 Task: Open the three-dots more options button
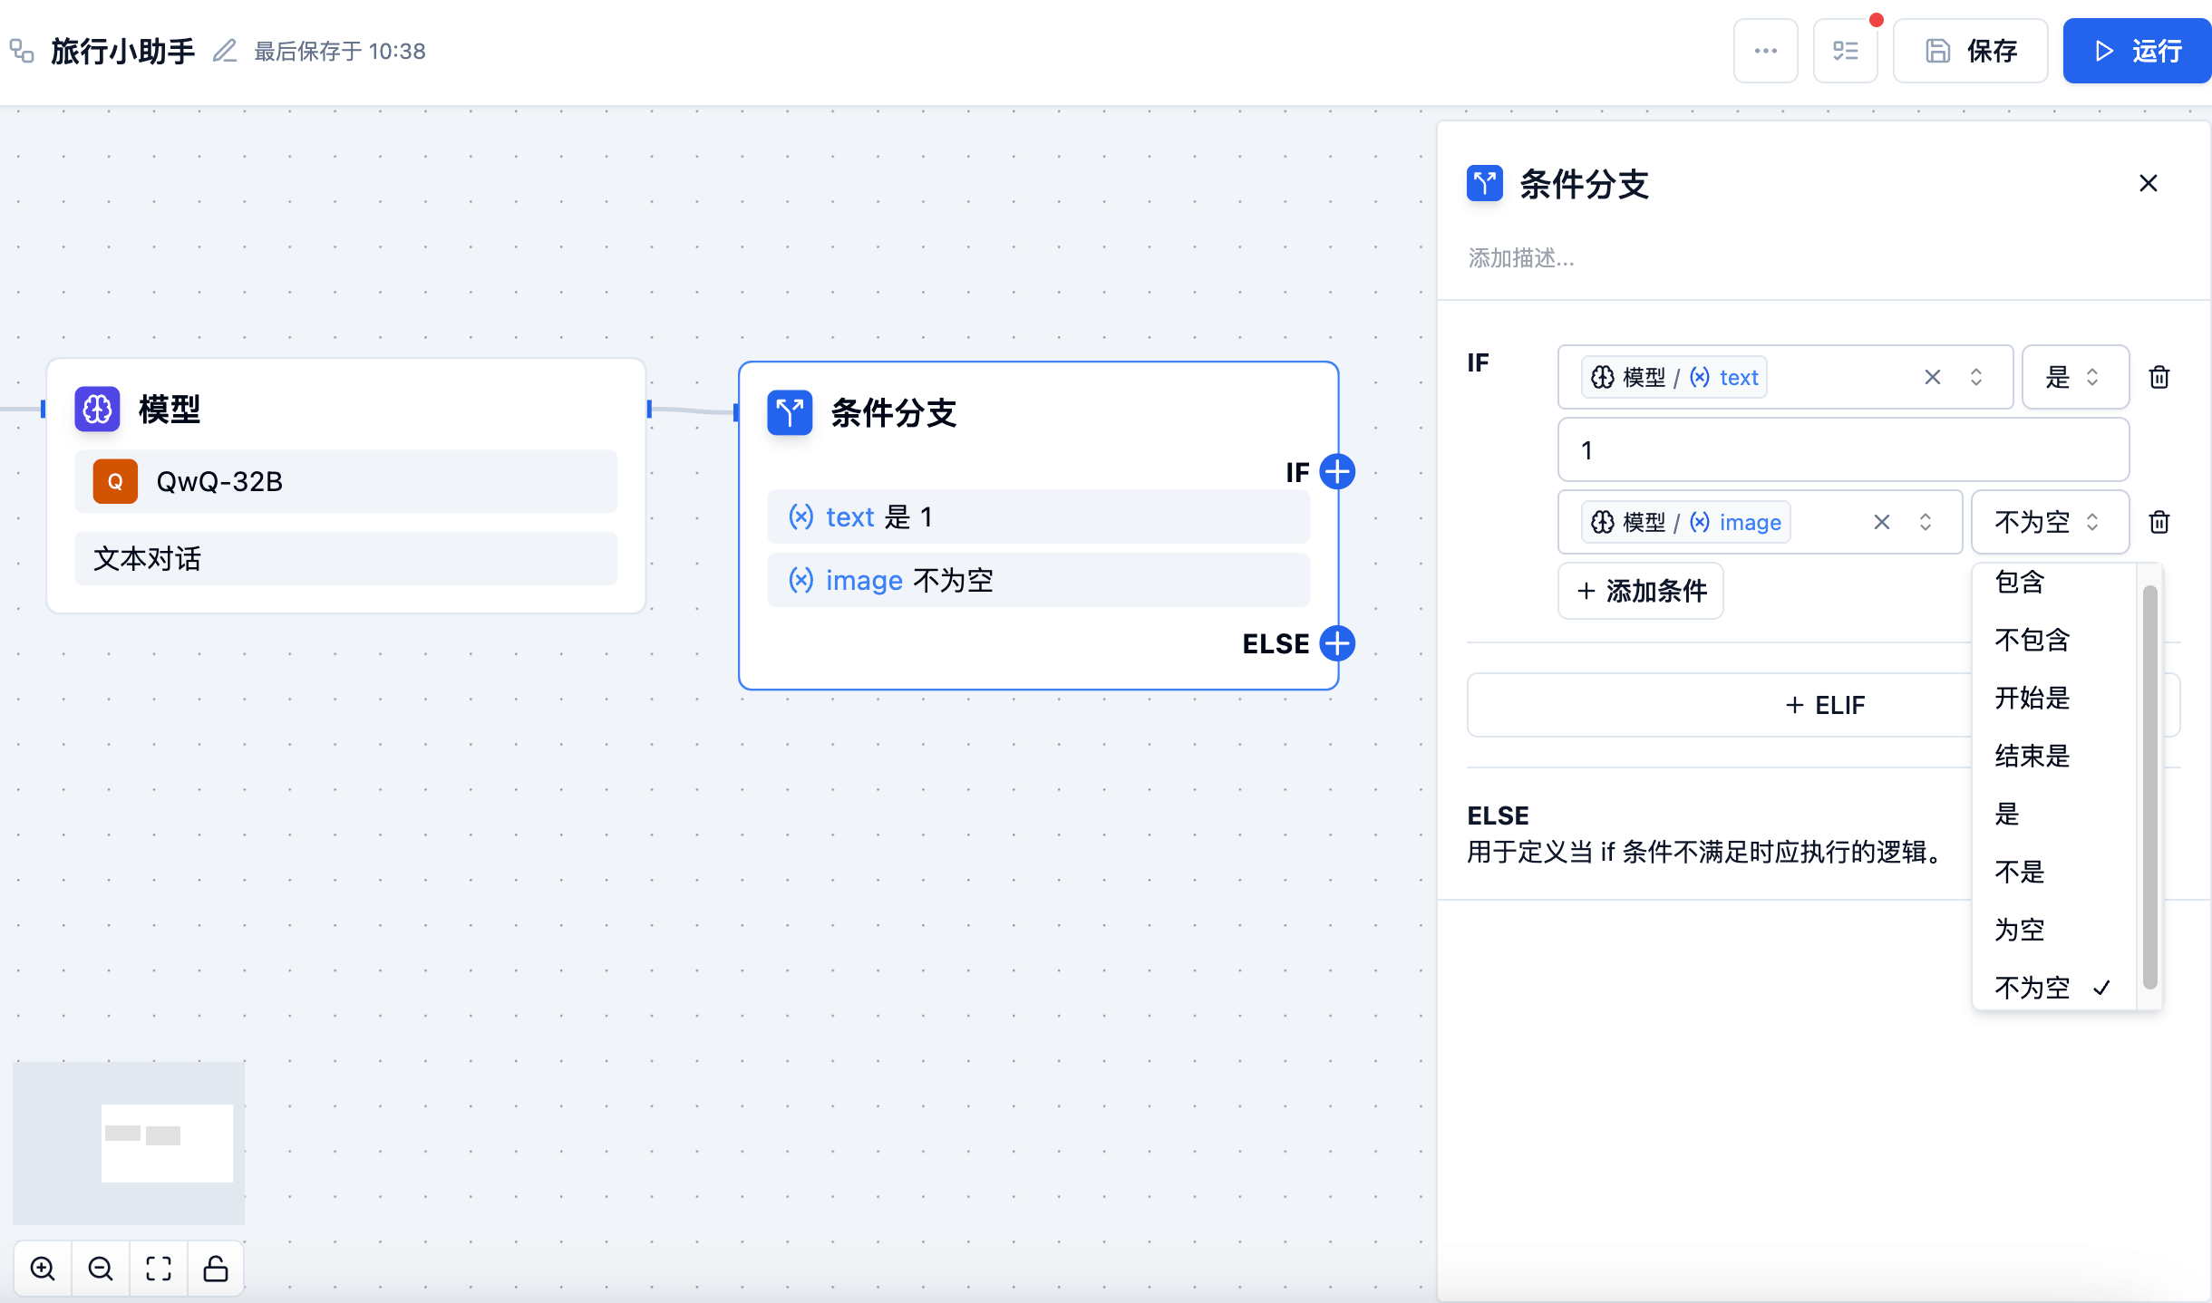(x=1765, y=51)
